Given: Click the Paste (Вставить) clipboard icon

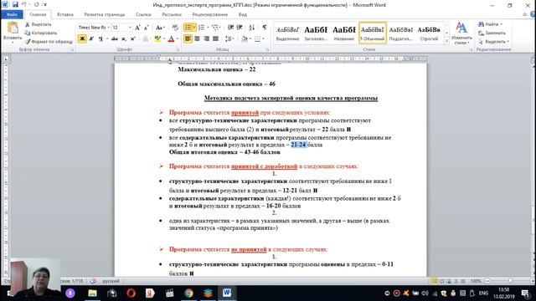Looking at the screenshot, I should click(13, 28).
